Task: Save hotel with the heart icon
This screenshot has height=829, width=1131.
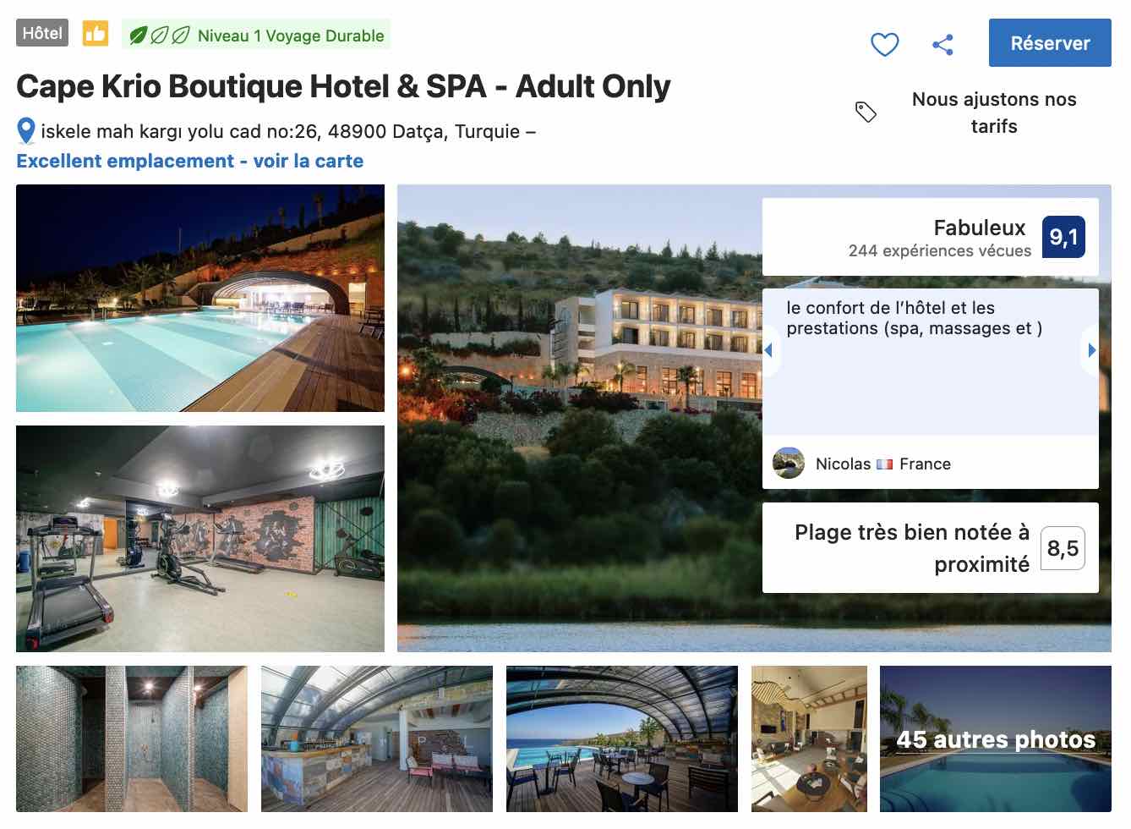Action: pos(884,44)
